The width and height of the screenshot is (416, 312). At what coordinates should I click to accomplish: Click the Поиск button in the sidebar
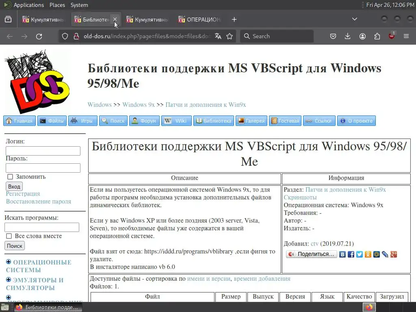point(15,246)
